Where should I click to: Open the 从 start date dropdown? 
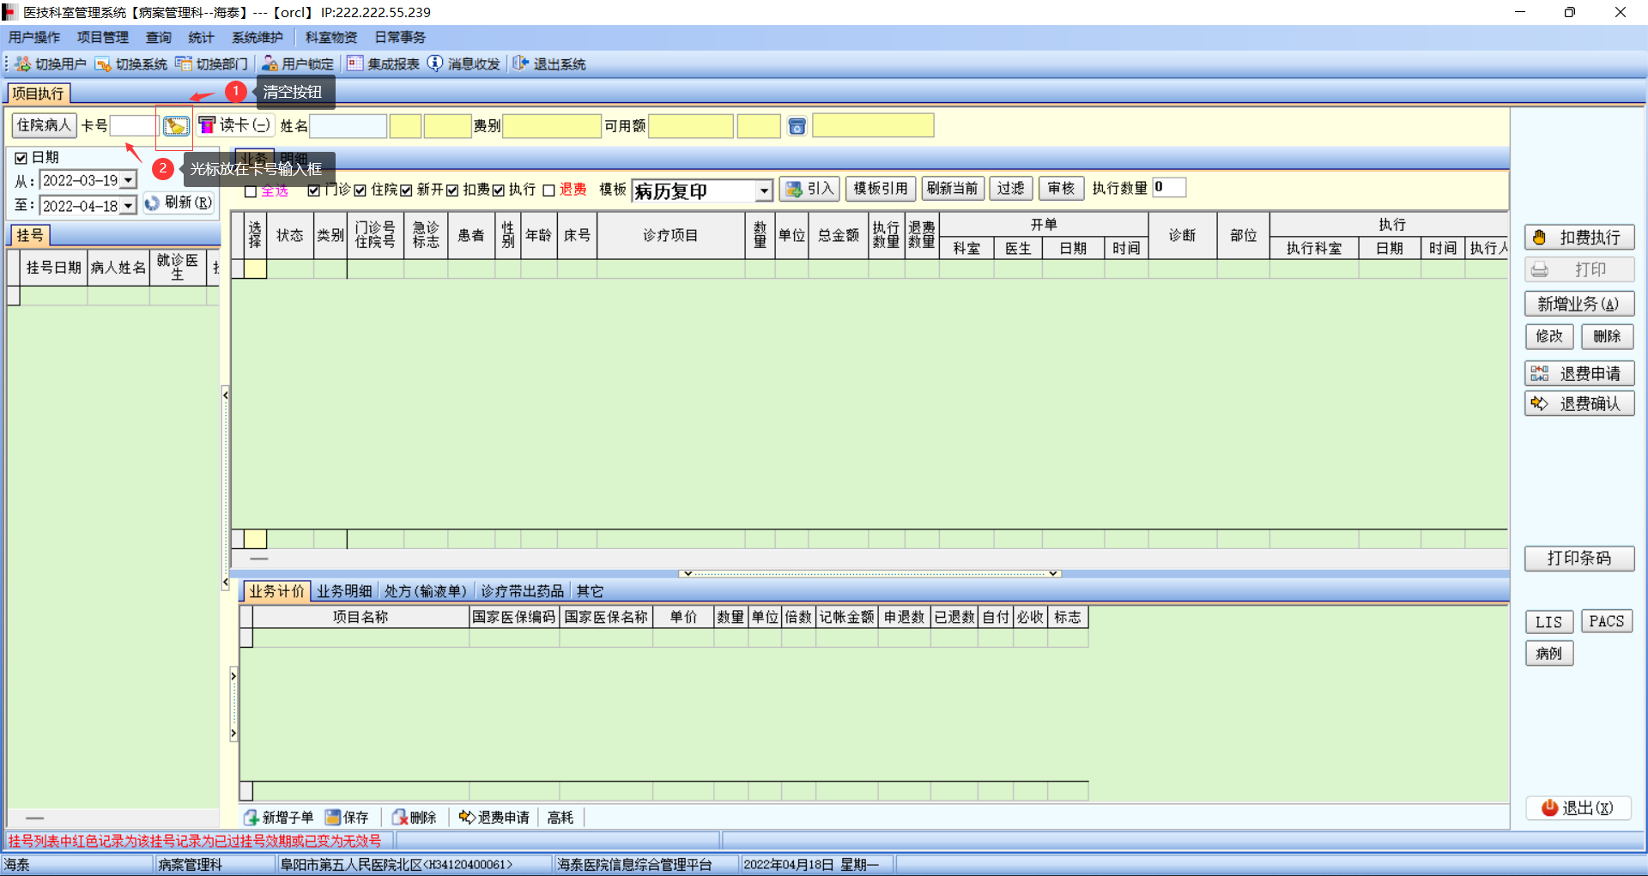[x=128, y=181]
